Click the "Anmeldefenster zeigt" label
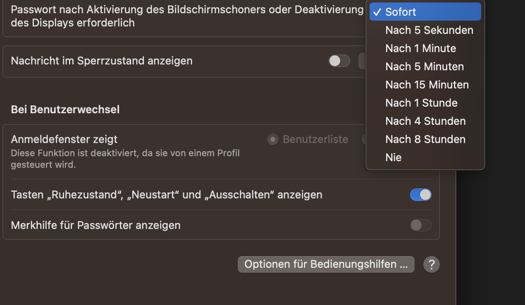 pyautogui.click(x=64, y=139)
